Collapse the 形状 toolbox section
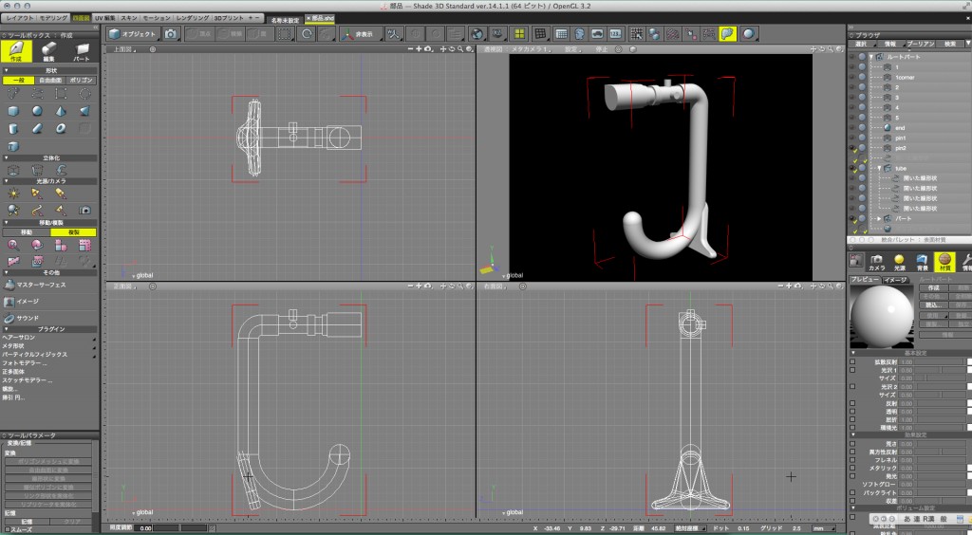The width and height of the screenshot is (972, 535). coord(6,70)
